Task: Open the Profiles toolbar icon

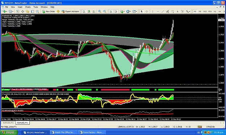Action: (10, 12)
